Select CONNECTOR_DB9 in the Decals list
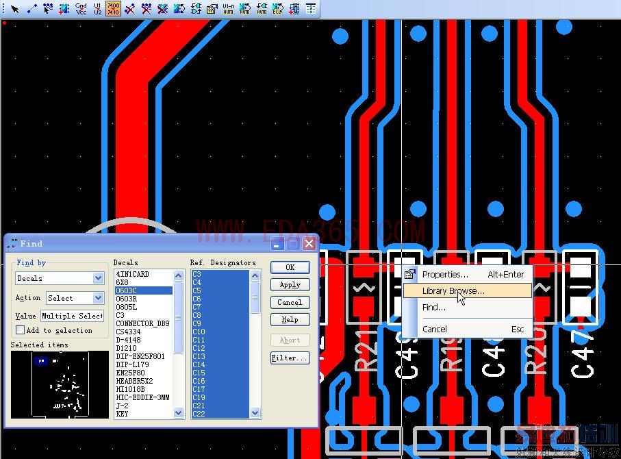The image size is (621, 459). (142, 323)
